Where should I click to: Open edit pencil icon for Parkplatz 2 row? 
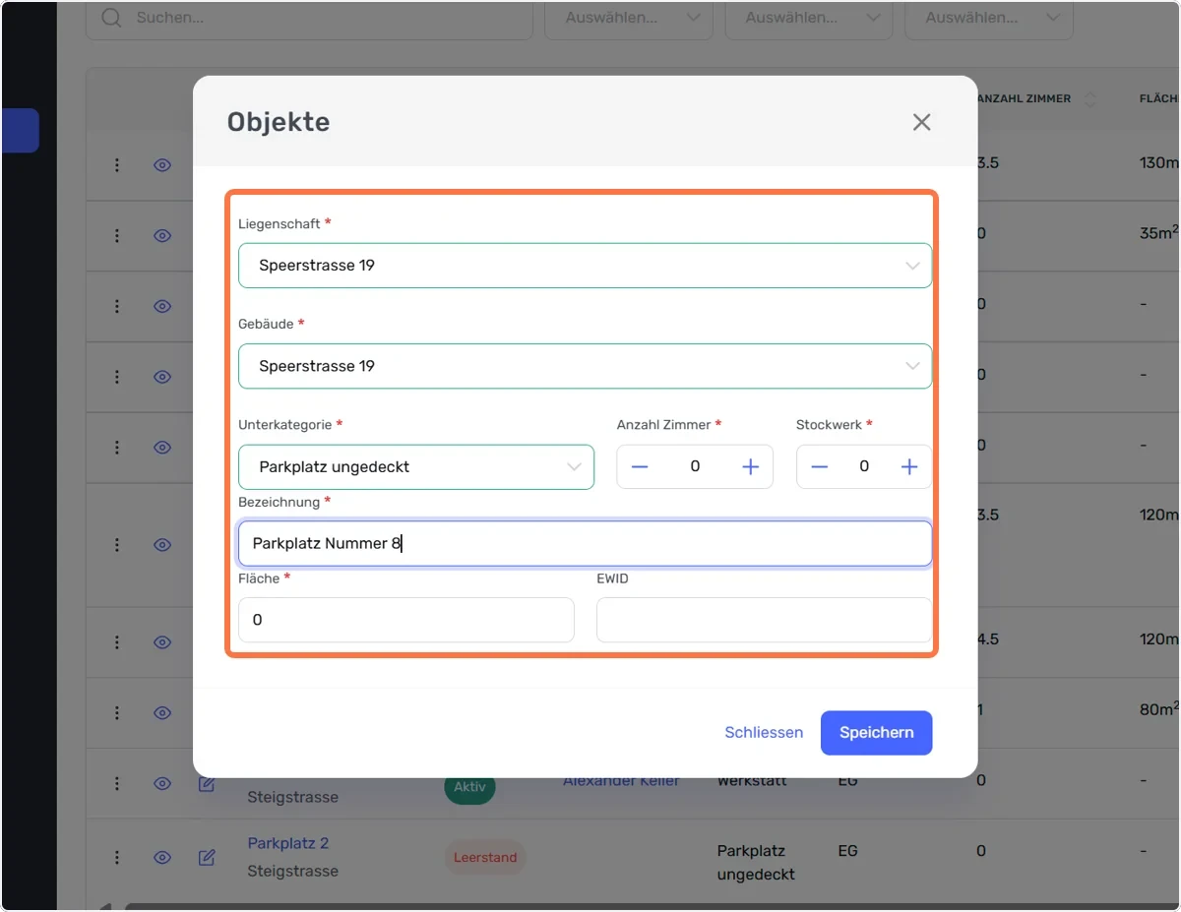click(x=207, y=857)
